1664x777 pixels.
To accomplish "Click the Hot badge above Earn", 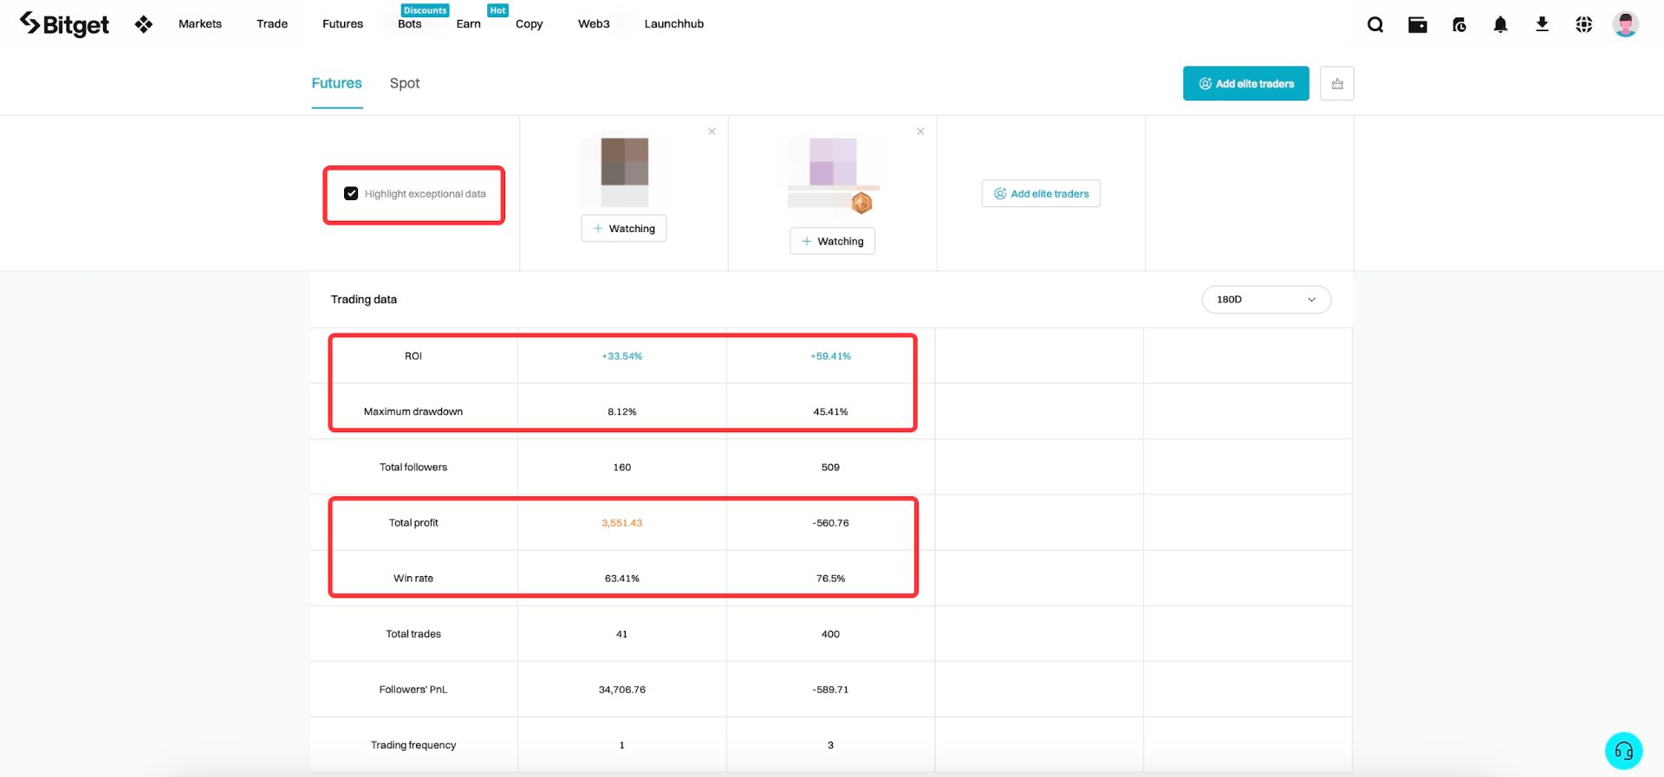I will pos(497,10).
